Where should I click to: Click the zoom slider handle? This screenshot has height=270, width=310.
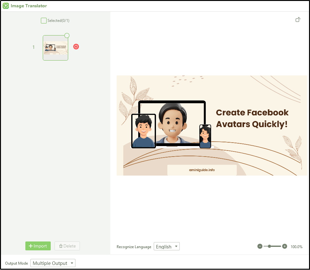tap(269, 246)
